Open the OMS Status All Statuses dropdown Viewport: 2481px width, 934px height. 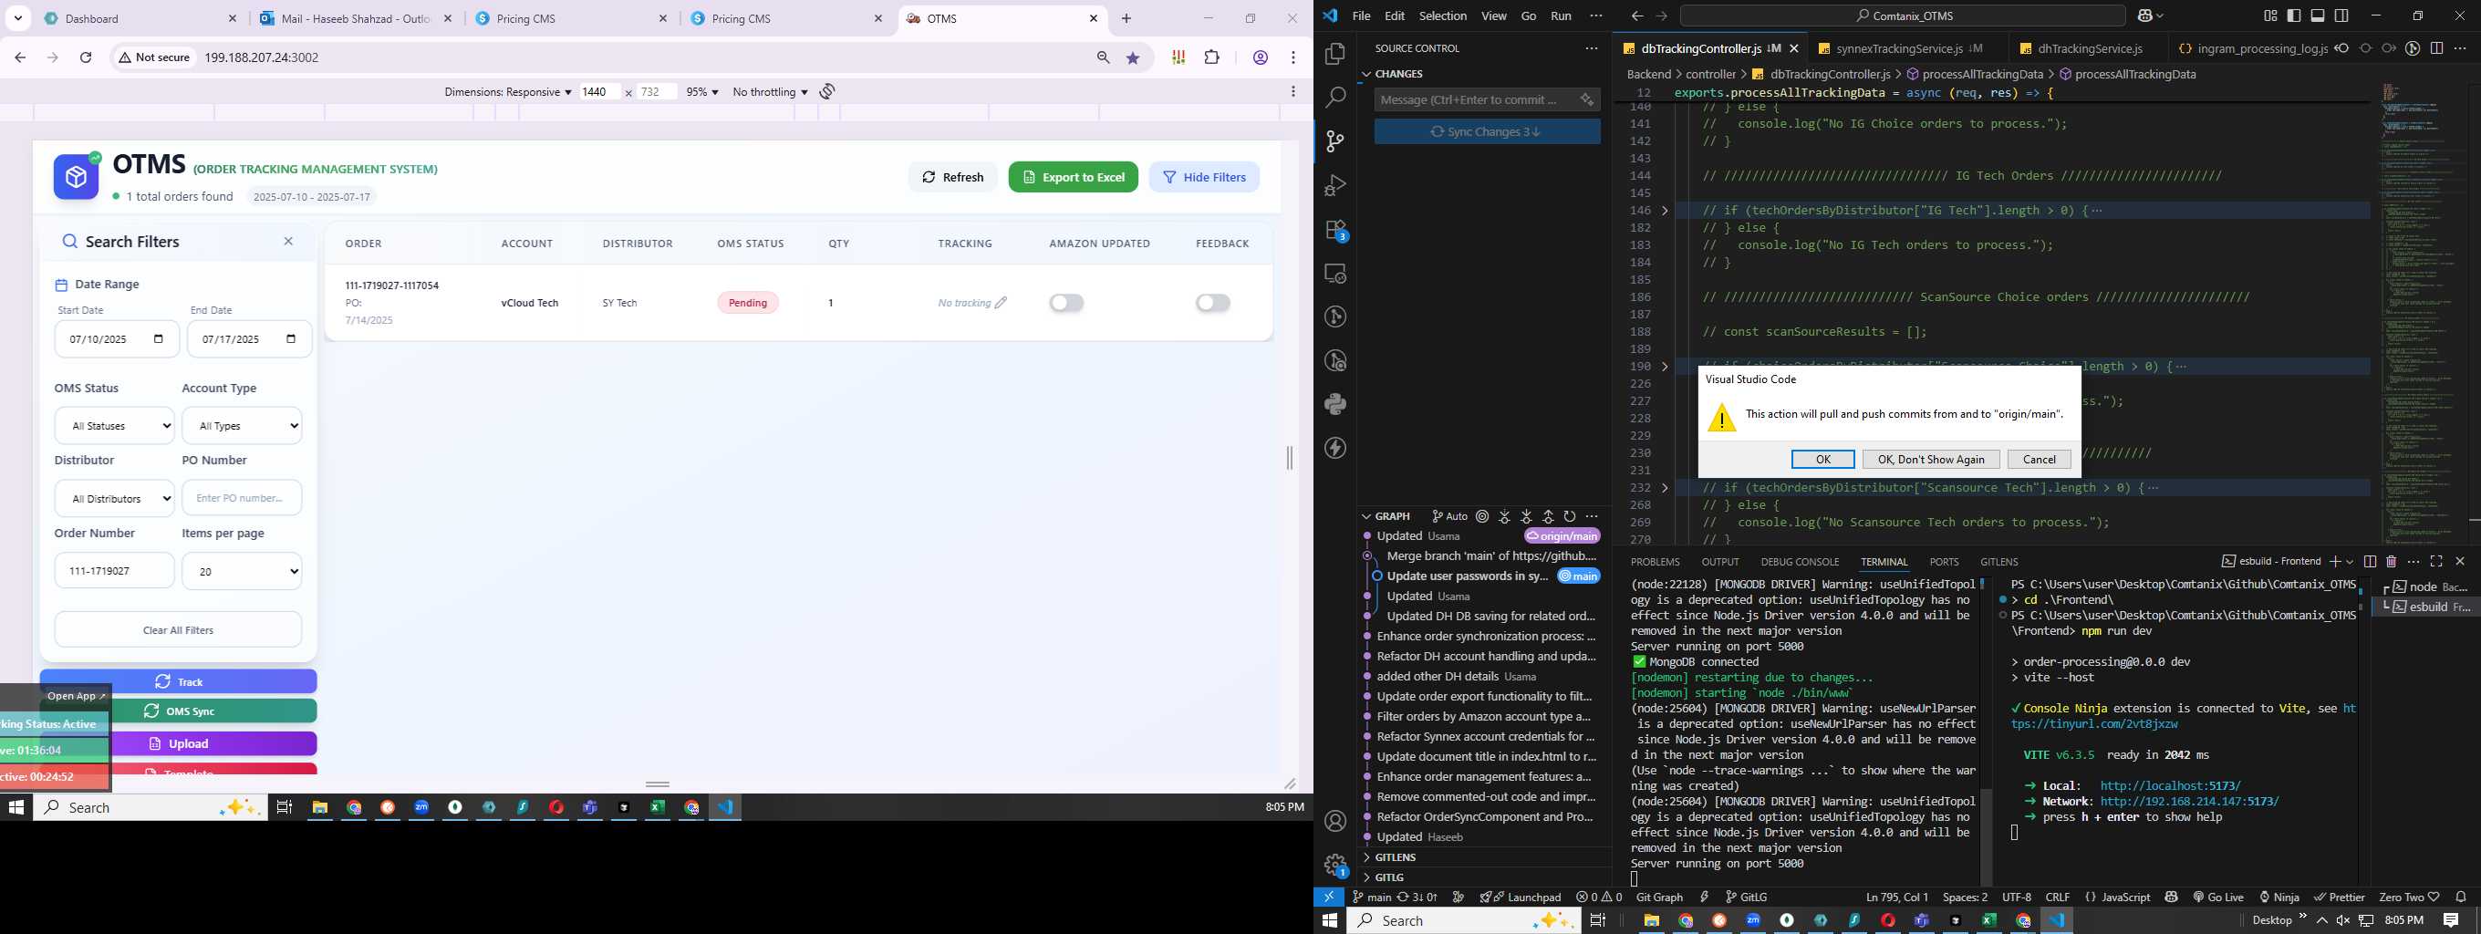(x=115, y=426)
